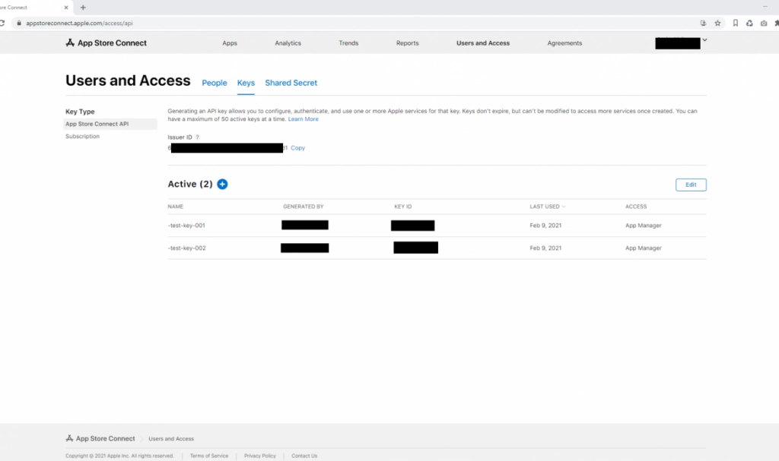Reload the page with the refresh icon
This screenshot has width=779, height=461.
tap(2, 24)
